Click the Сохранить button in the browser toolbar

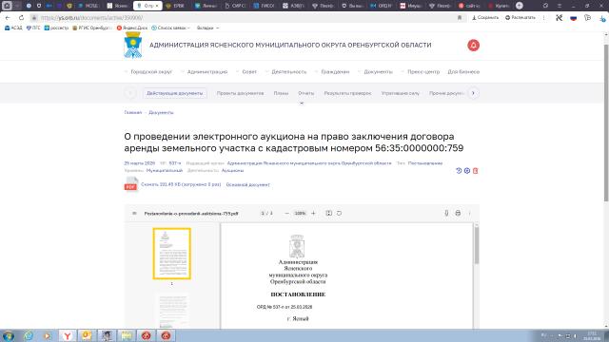pyautogui.click(x=485, y=18)
